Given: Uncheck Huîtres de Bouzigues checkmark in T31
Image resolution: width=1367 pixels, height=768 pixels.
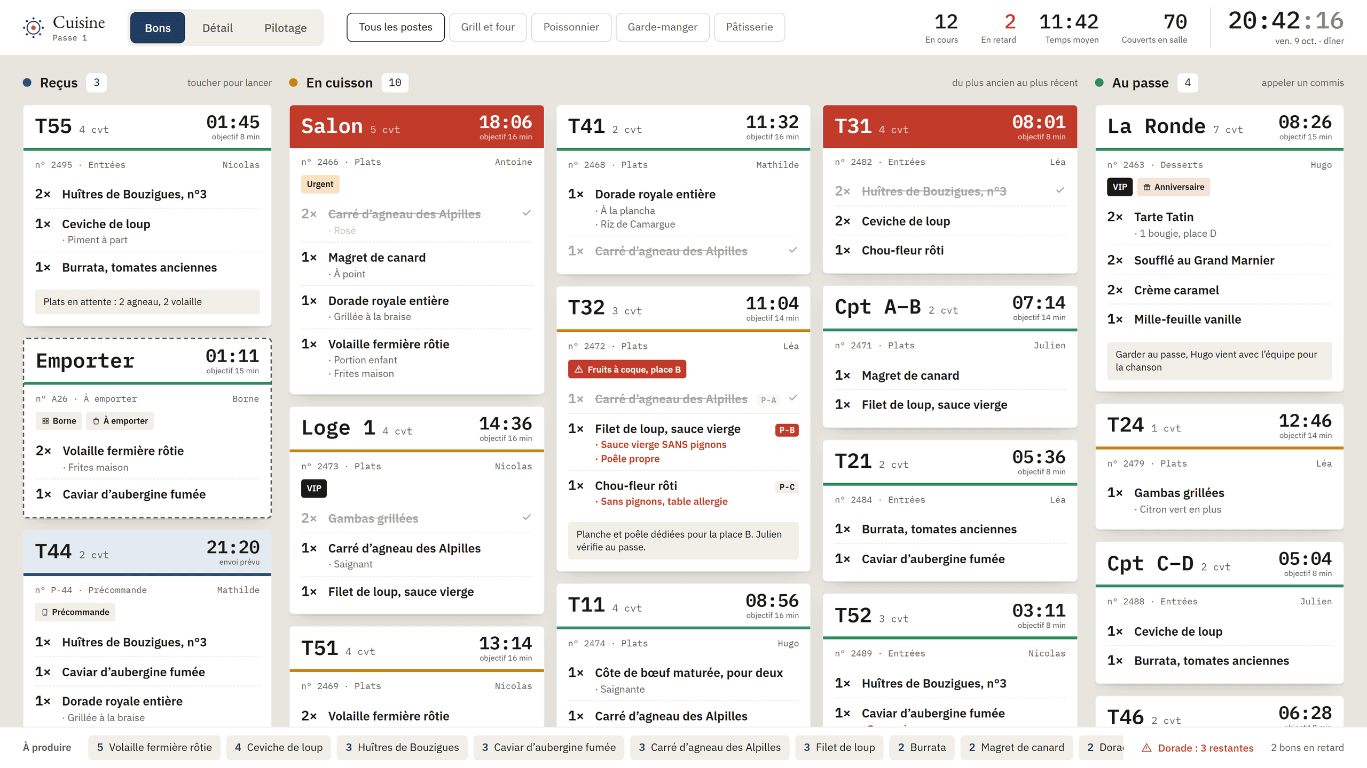Looking at the screenshot, I should (x=1060, y=190).
